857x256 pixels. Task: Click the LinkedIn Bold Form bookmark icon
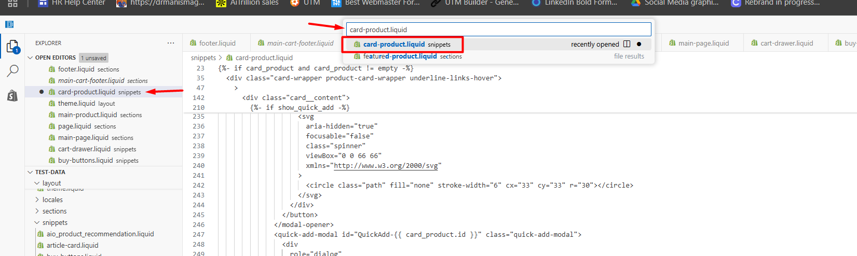tap(536, 3)
